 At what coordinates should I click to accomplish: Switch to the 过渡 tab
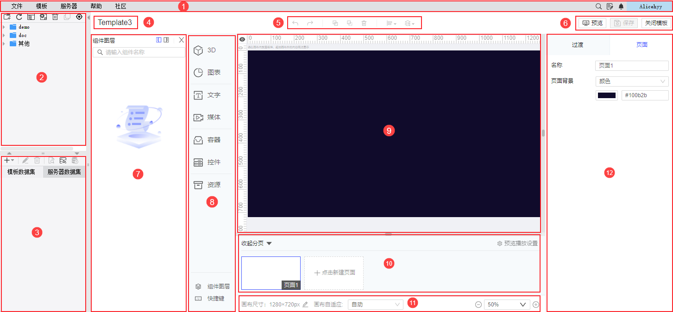[x=578, y=45]
